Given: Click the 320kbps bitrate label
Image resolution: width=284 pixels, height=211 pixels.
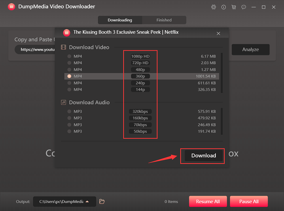Looking at the screenshot, I should (140, 111).
